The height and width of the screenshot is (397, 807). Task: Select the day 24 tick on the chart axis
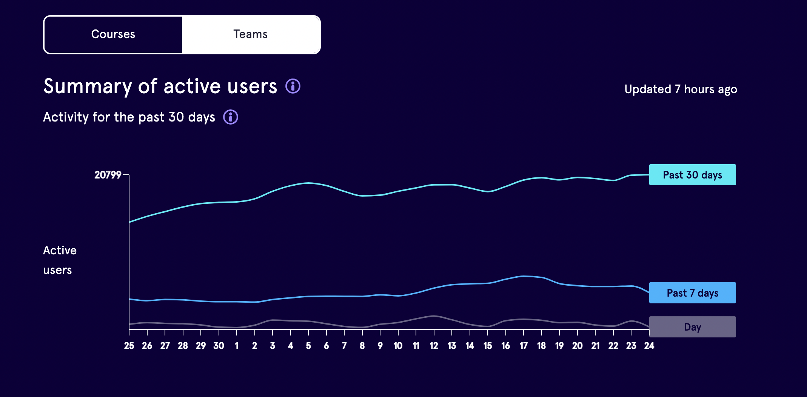649,346
